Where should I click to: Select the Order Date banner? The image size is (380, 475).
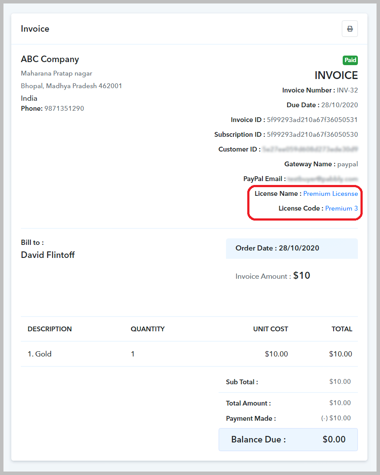tap(292, 248)
